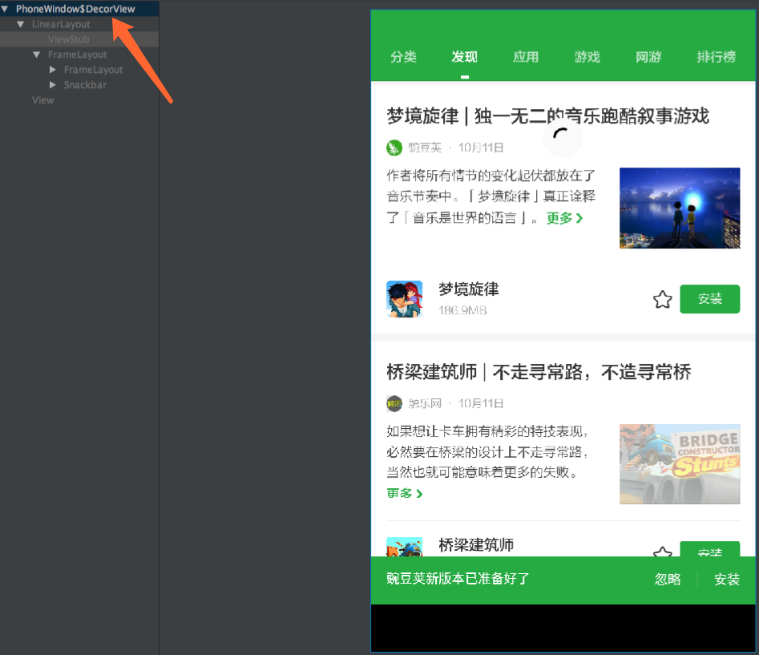Tap 忽略 on the update snackbar
Viewport: 759px width, 655px height.
click(668, 580)
